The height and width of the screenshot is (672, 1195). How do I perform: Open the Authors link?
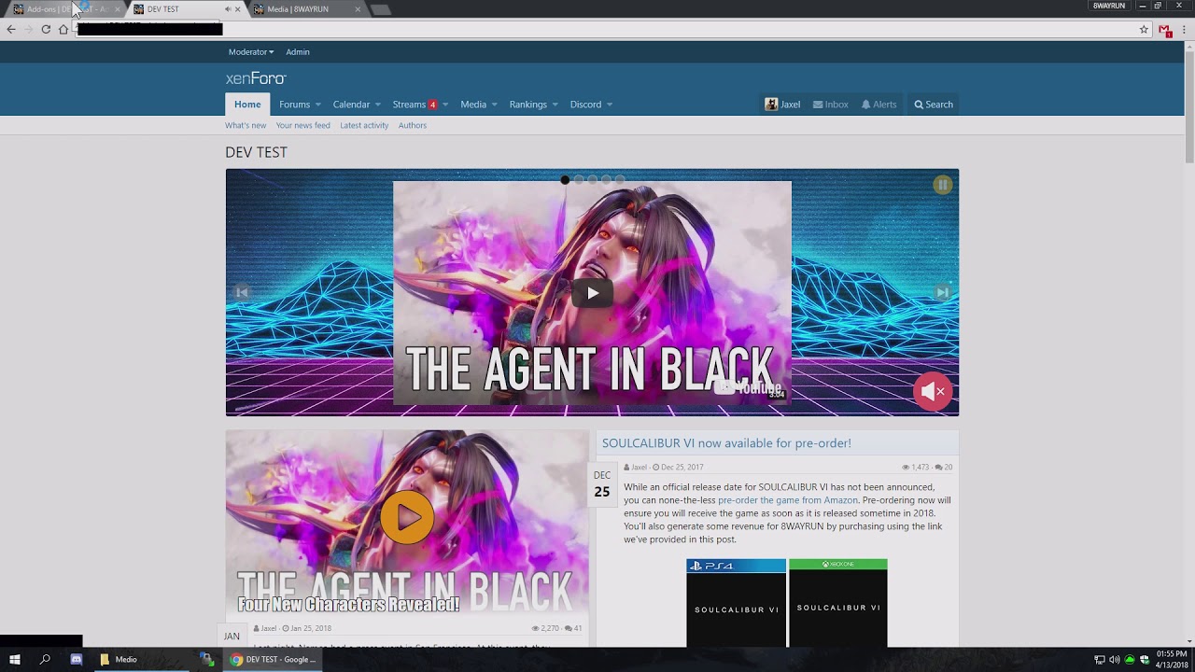pyautogui.click(x=413, y=125)
